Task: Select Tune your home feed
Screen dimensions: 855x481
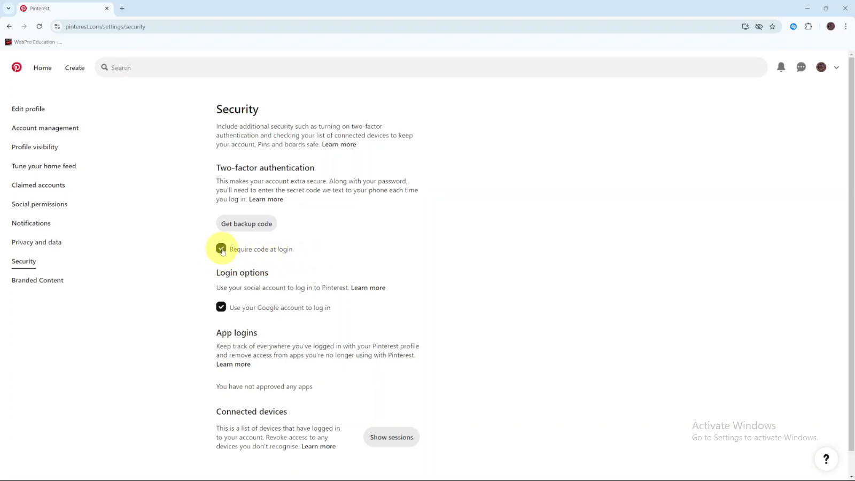Action: click(44, 166)
